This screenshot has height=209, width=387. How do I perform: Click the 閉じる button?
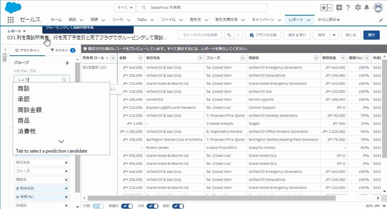coord(351,35)
